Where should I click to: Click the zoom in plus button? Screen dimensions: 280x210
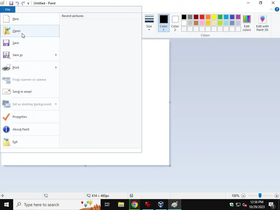277,196
